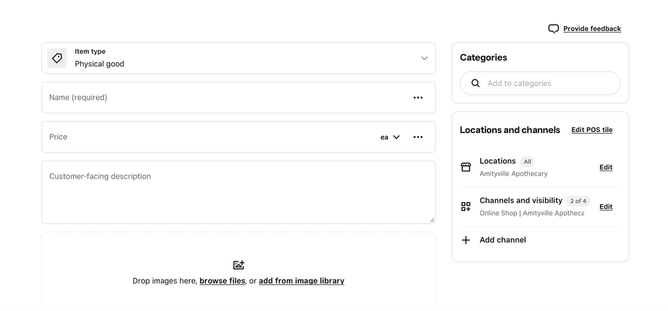Edit the Locations setting
668x311 pixels.
(x=606, y=167)
